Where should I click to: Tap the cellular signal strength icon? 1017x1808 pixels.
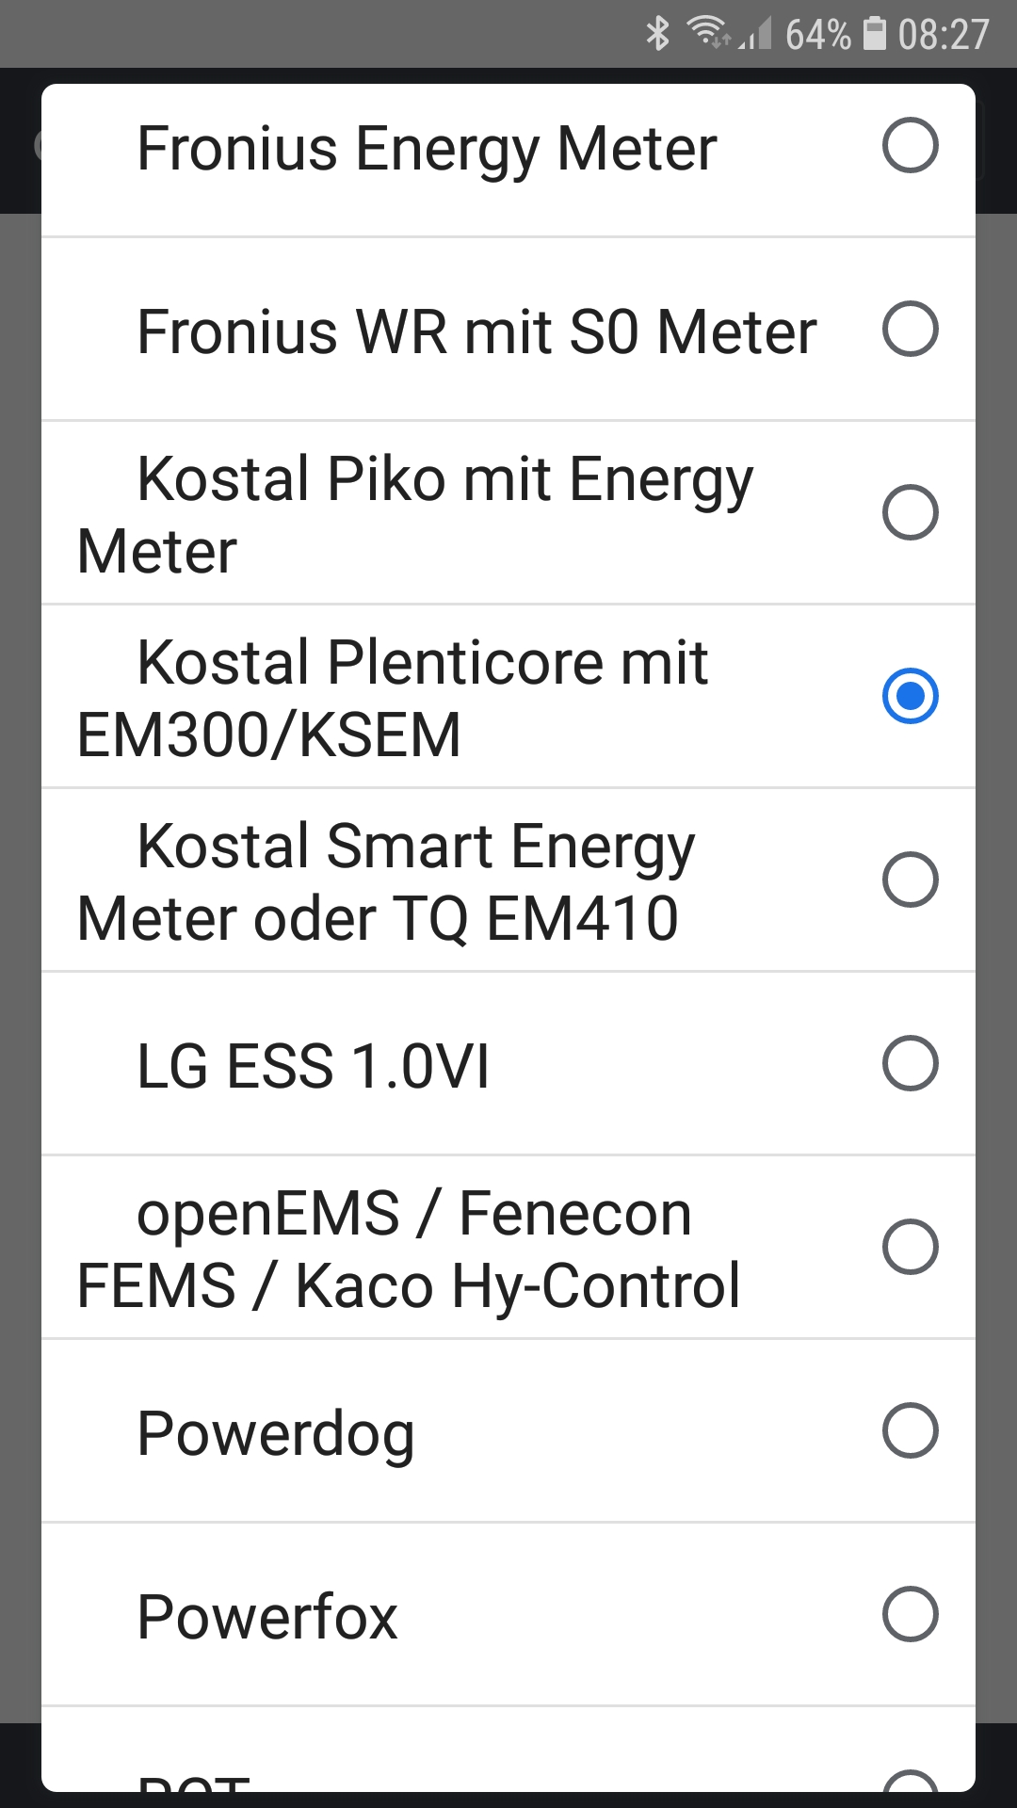click(756, 34)
